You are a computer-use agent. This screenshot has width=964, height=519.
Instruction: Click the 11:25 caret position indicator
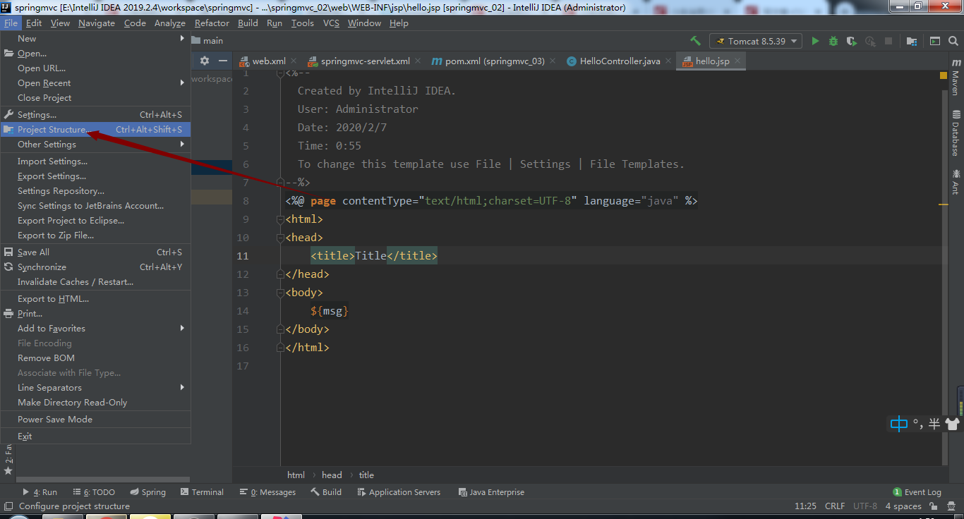[x=805, y=506]
